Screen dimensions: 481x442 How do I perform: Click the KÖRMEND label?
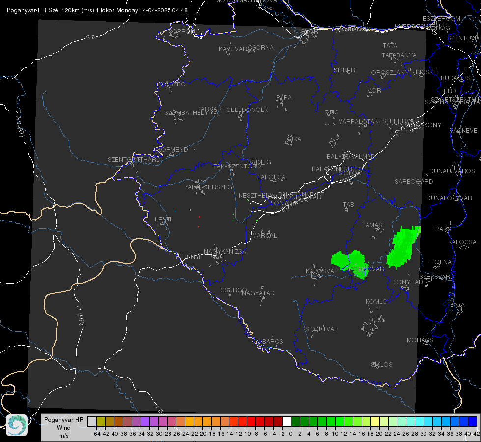click(172, 150)
